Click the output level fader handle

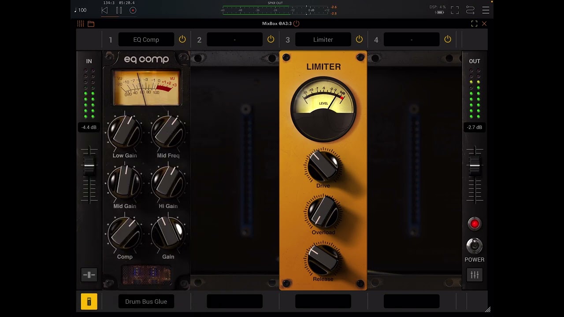click(475, 166)
